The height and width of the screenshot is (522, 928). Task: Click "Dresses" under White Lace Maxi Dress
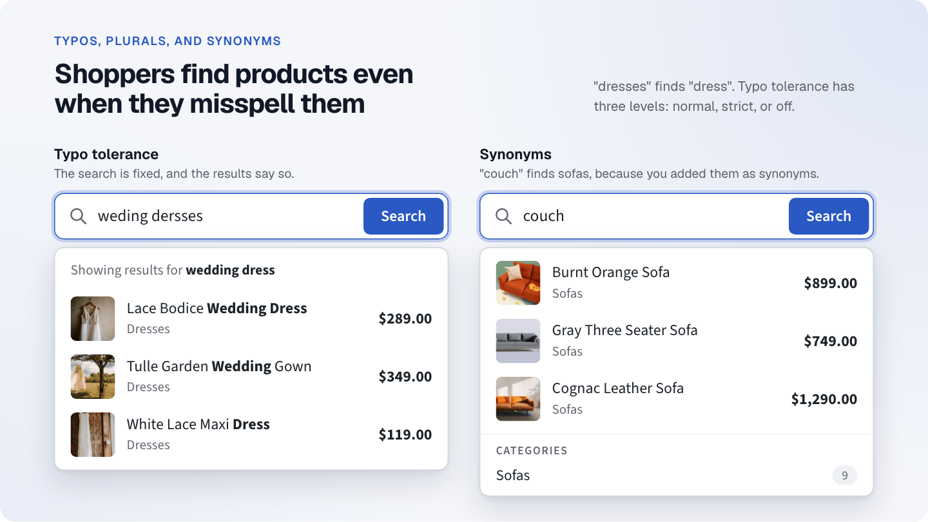[148, 445]
